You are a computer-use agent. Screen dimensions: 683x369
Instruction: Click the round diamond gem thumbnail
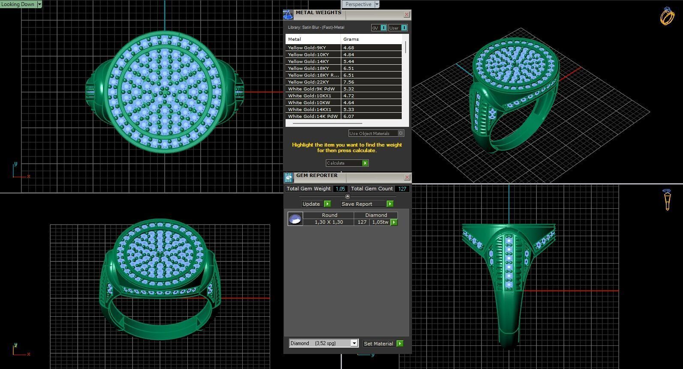tap(295, 219)
